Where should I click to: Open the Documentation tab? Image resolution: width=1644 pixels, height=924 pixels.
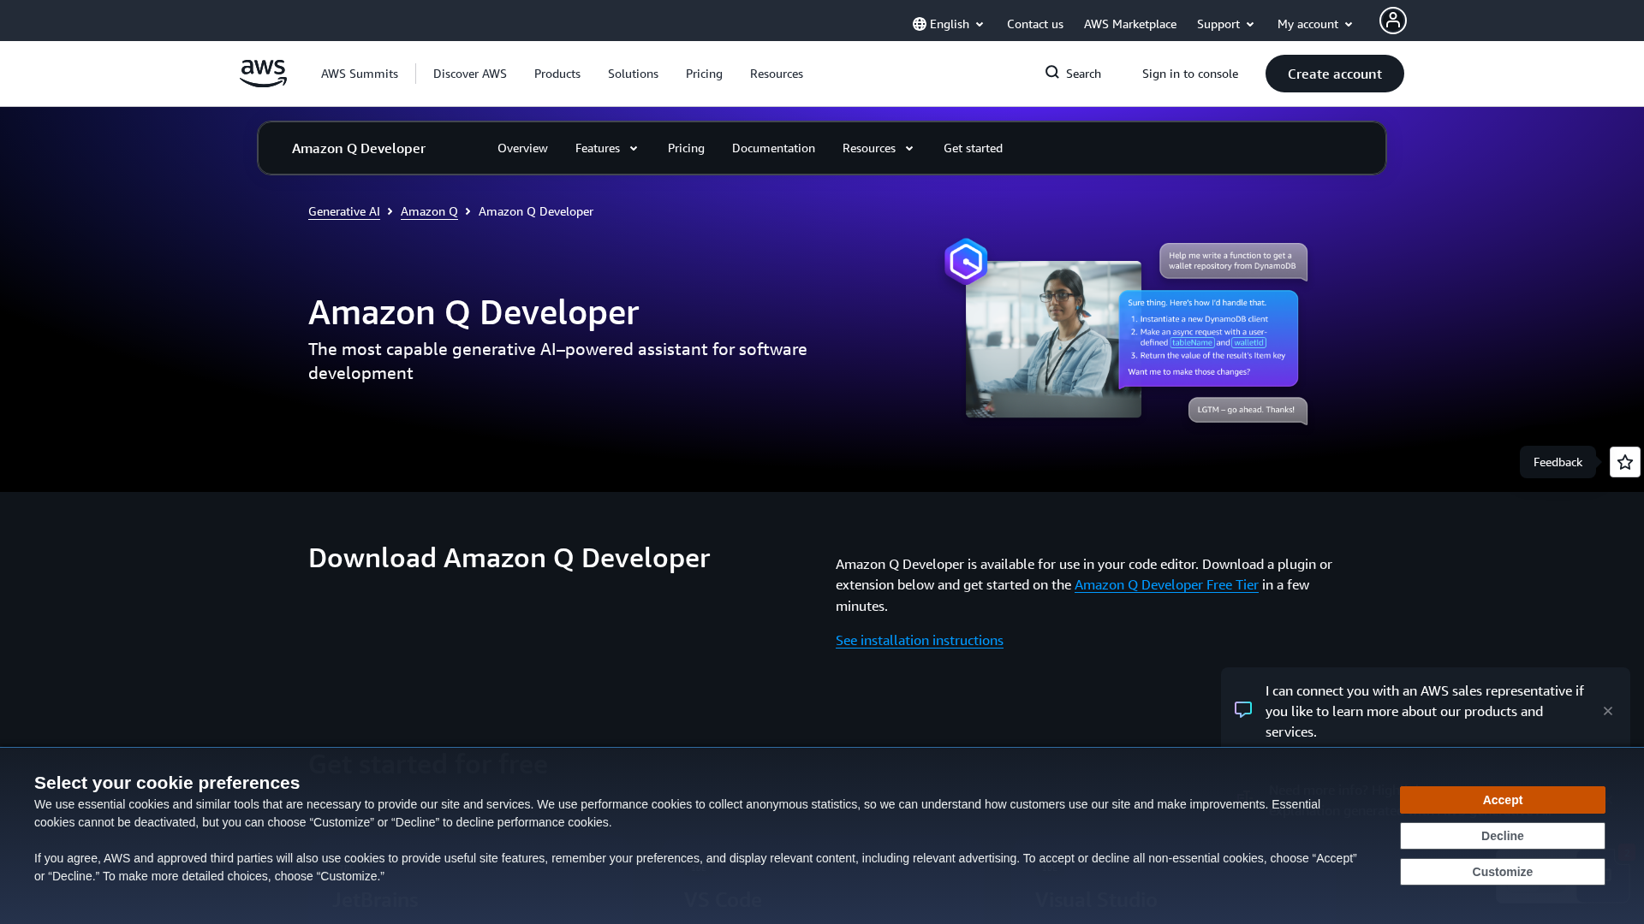(773, 148)
